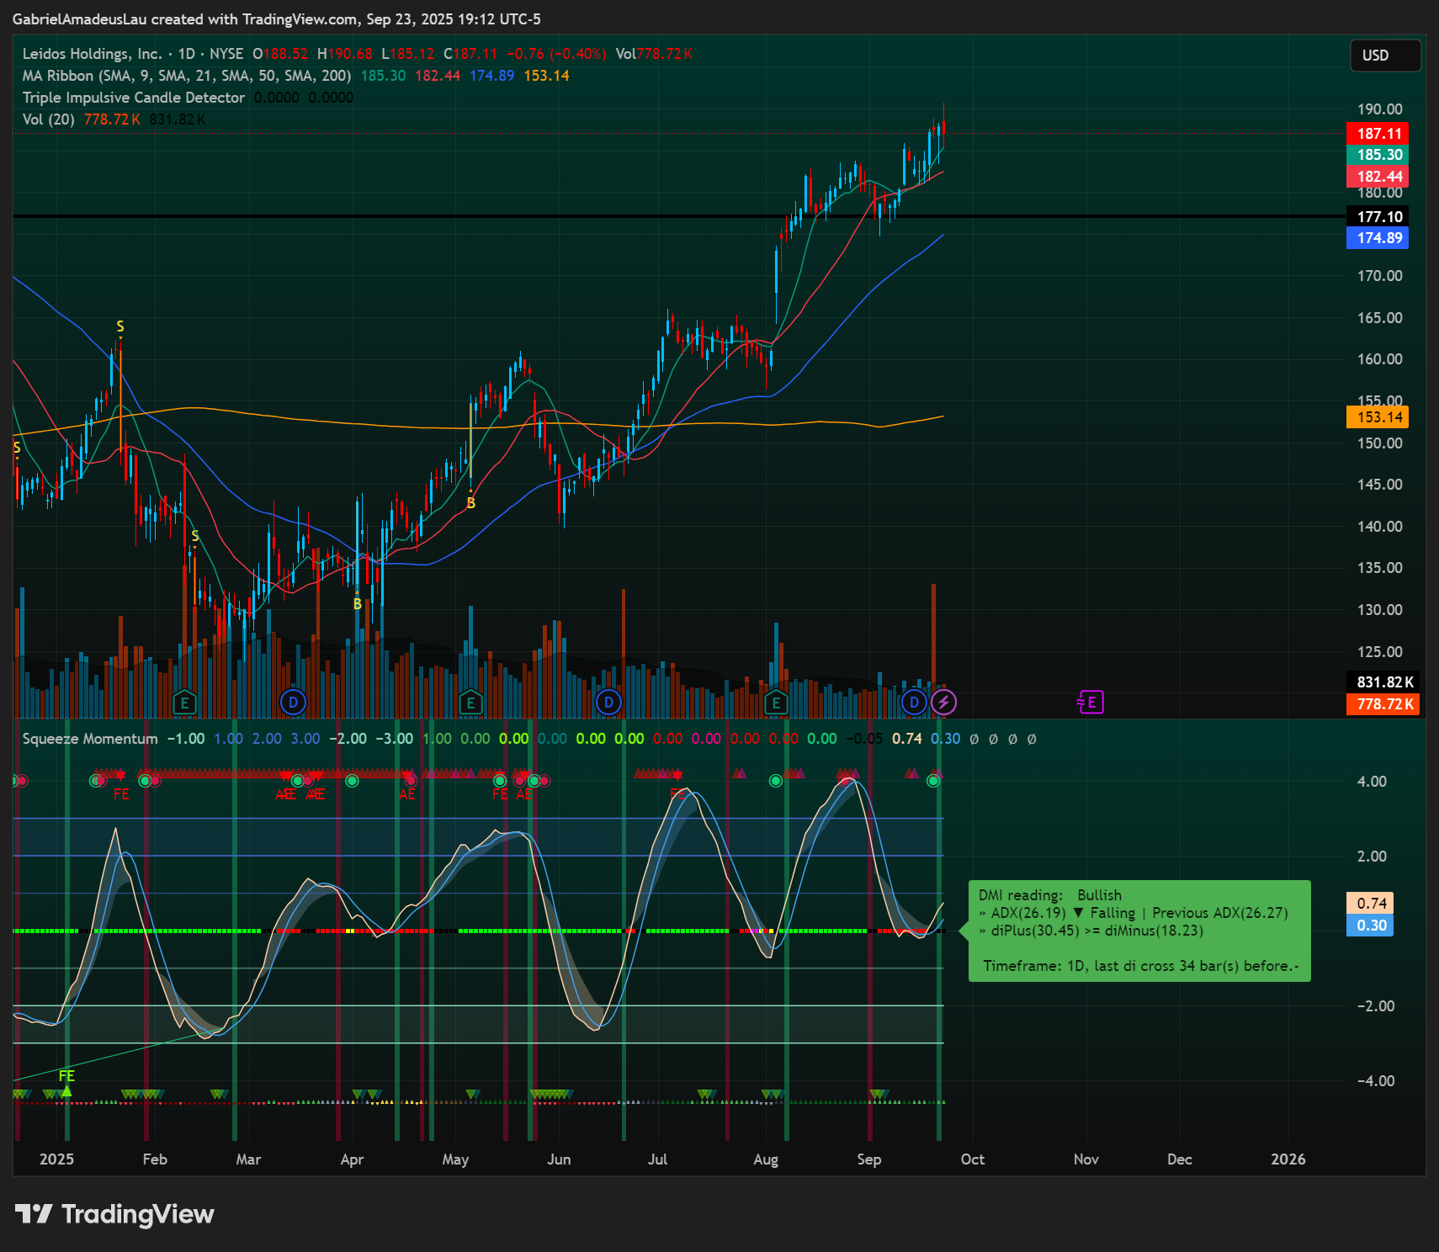This screenshot has width=1439, height=1252.
Task: Click the tall red volume spike bar in September
Action: [x=934, y=650]
